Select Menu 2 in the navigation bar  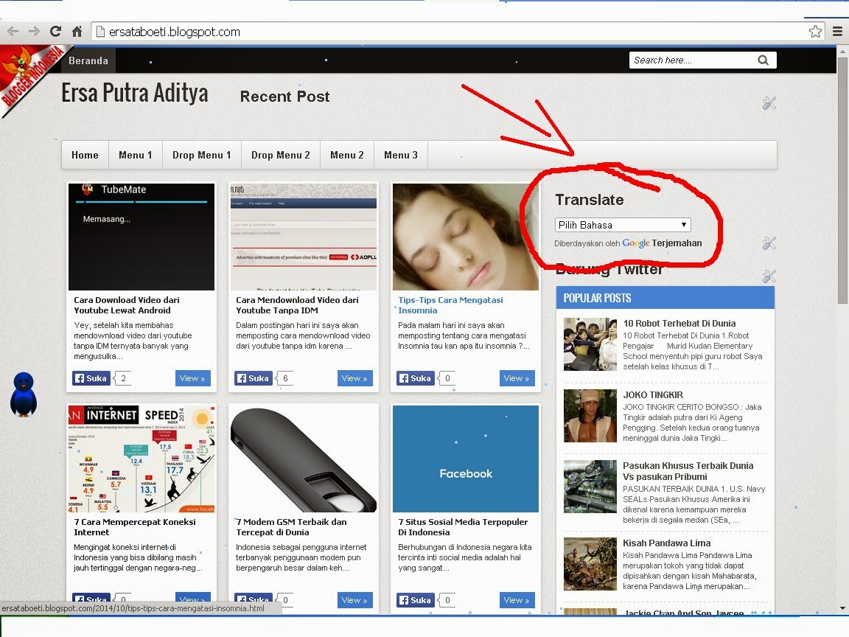point(347,155)
